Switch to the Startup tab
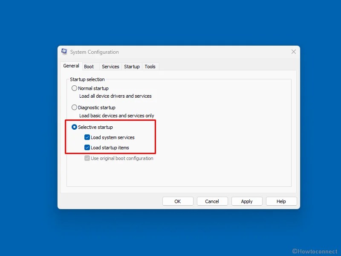The height and width of the screenshot is (256, 341). 132,67
